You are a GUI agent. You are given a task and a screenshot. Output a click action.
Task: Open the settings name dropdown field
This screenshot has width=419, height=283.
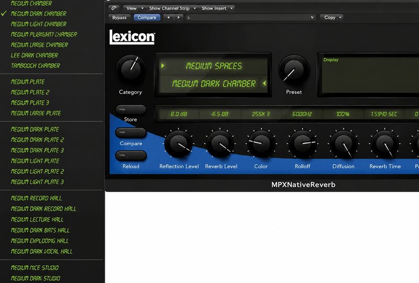[250, 17]
